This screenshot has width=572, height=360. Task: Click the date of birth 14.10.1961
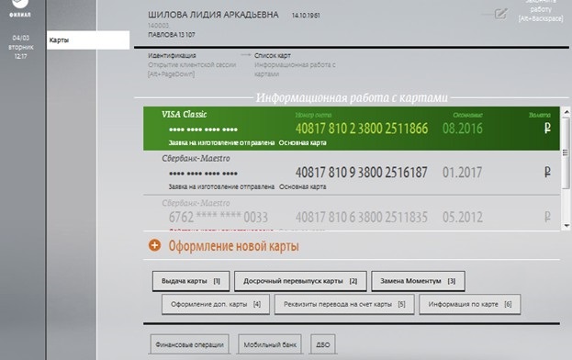click(306, 16)
